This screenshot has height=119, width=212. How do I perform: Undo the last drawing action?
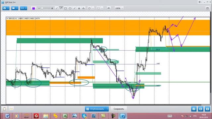(109, 8)
